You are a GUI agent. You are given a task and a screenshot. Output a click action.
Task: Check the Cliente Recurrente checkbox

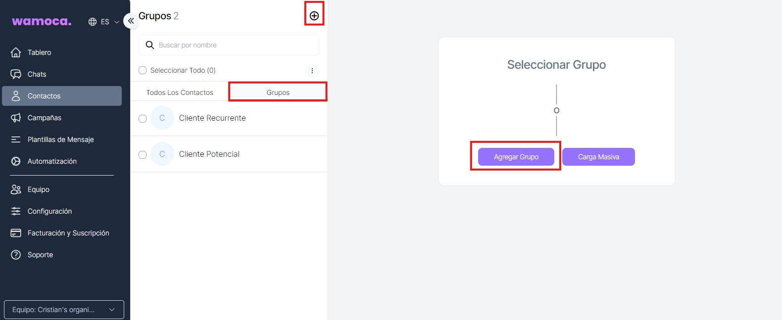[143, 119]
